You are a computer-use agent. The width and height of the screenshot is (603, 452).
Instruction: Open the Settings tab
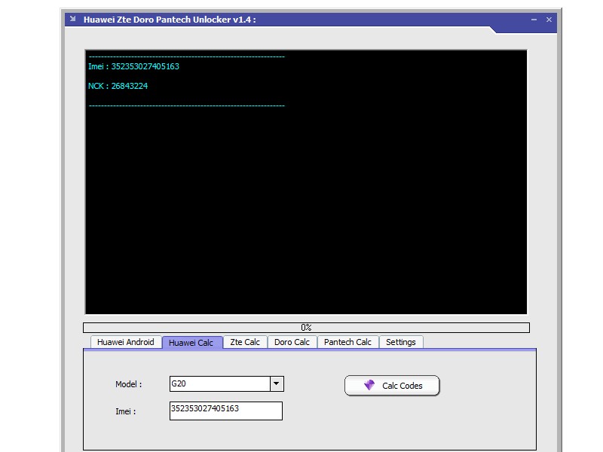tap(401, 342)
